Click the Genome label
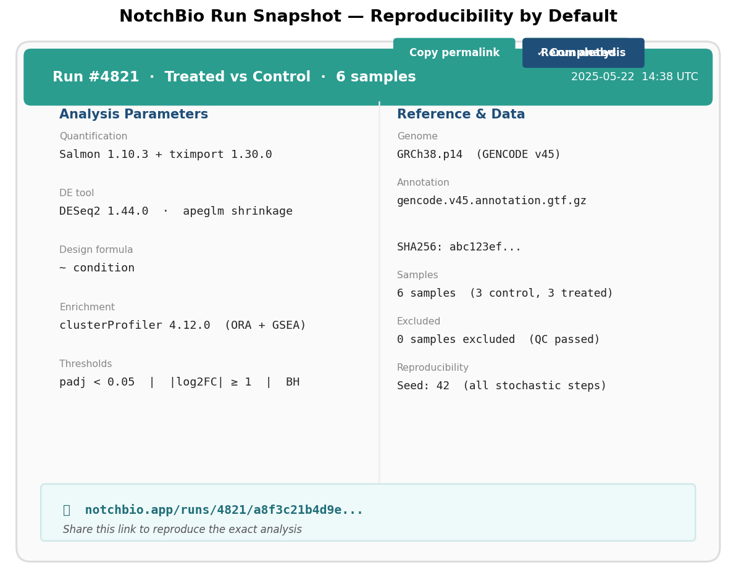This screenshot has width=736, height=578. [x=417, y=136]
